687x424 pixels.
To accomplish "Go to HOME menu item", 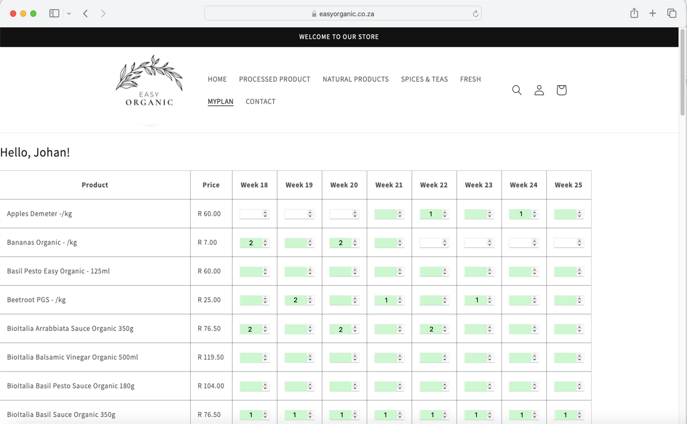I will coord(217,79).
